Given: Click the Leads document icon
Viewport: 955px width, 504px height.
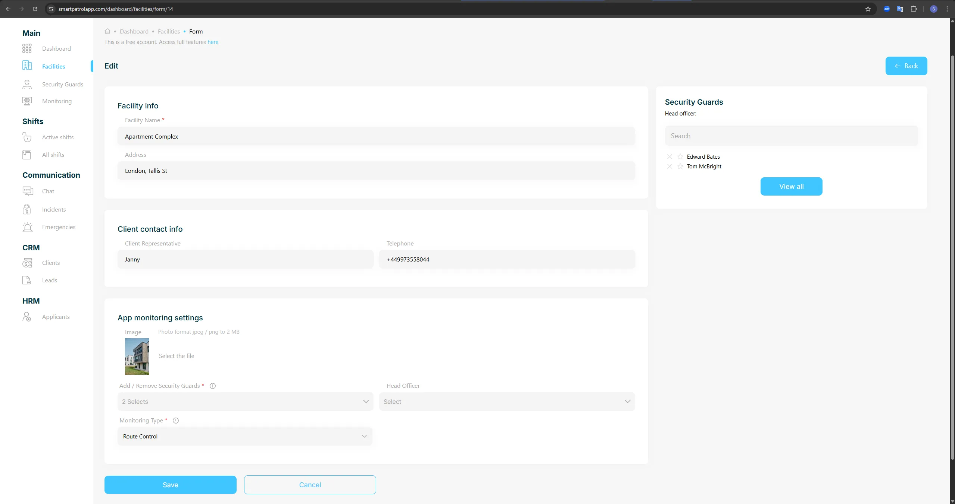Looking at the screenshot, I should [27, 280].
